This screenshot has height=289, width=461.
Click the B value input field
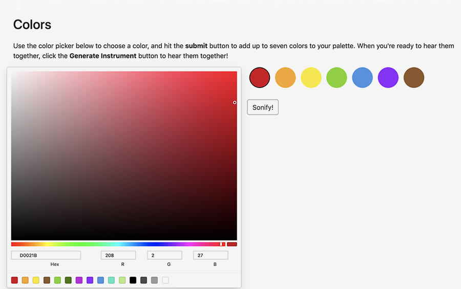211,255
